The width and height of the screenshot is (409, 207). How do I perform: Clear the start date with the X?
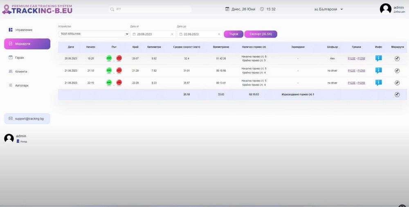tap(172, 34)
